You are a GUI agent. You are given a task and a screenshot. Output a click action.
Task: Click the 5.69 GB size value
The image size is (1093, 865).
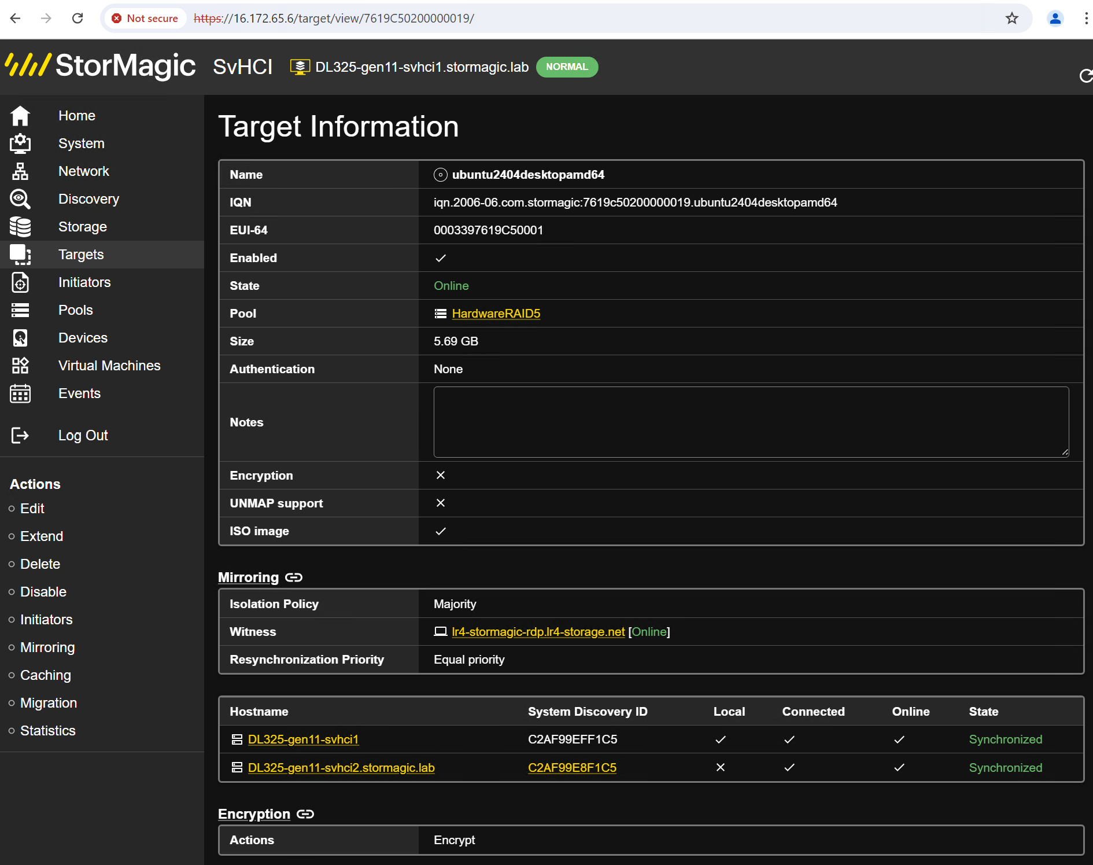pos(456,341)
